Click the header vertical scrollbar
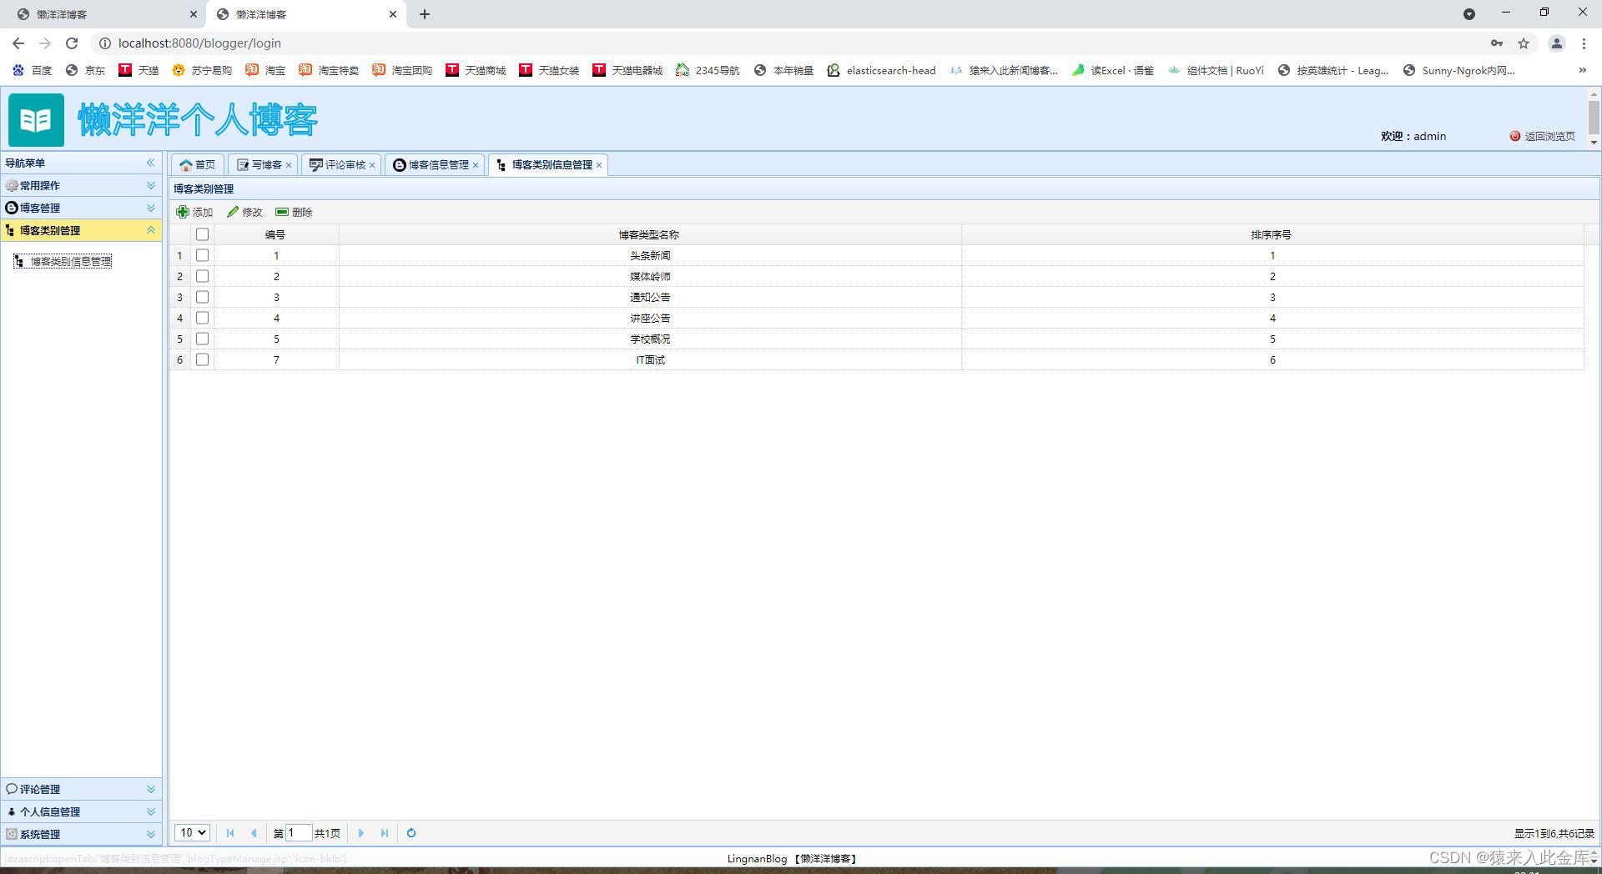 [x=1594, y=118]
